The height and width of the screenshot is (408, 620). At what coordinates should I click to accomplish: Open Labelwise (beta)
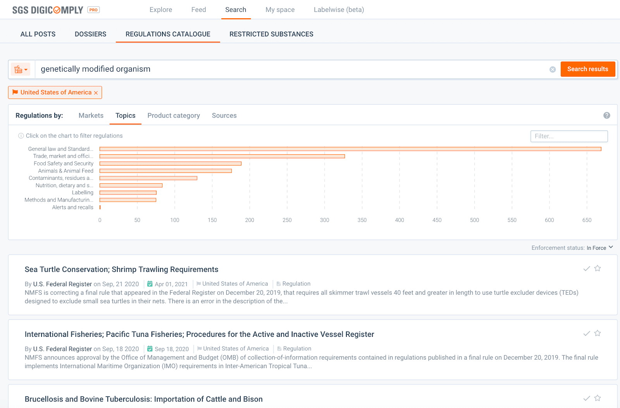pos(339,10)
